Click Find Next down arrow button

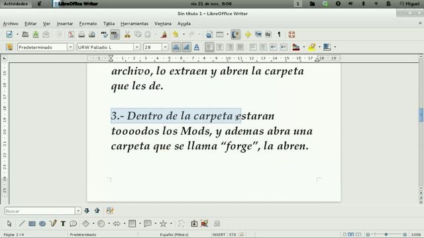[x=87, y=210]
